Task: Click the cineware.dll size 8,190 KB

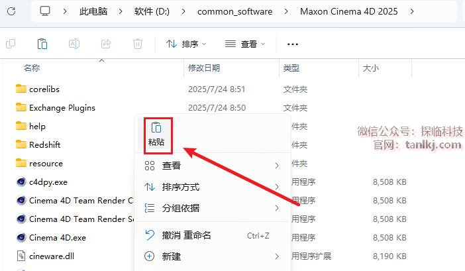Action: (x=389, y=256)
